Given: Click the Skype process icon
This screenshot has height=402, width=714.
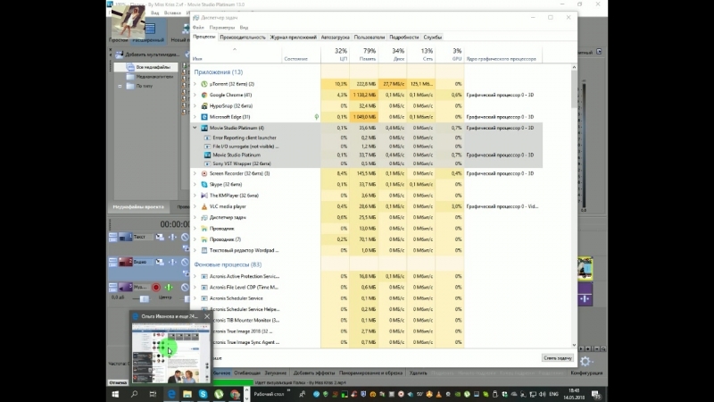Looking at the screenshot, I should pyautogui.click(x=204, y=184).
